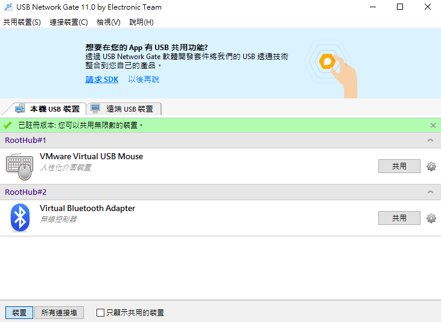Dismiss the green registered version notice
441x322 pixels.
pyautogui.click(x=433, y=125)
